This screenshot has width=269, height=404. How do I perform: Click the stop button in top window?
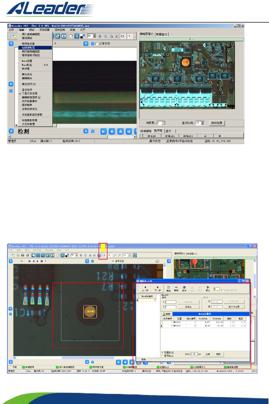pos(112,132)
